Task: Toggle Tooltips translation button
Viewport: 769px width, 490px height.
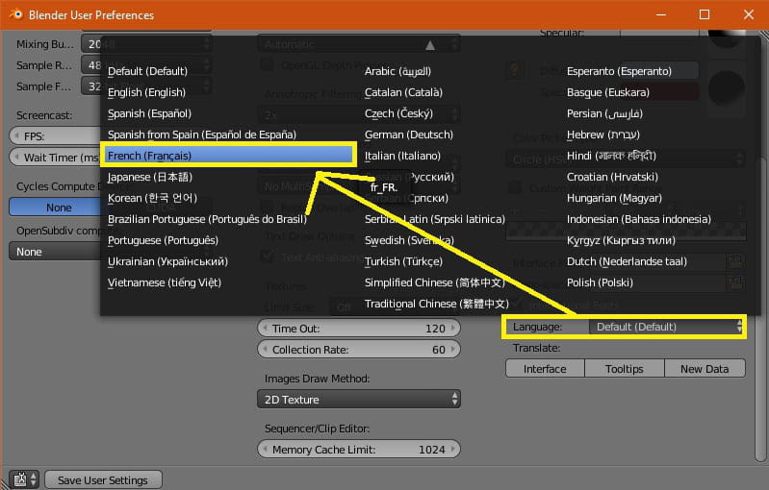Action: click(625, 369)
